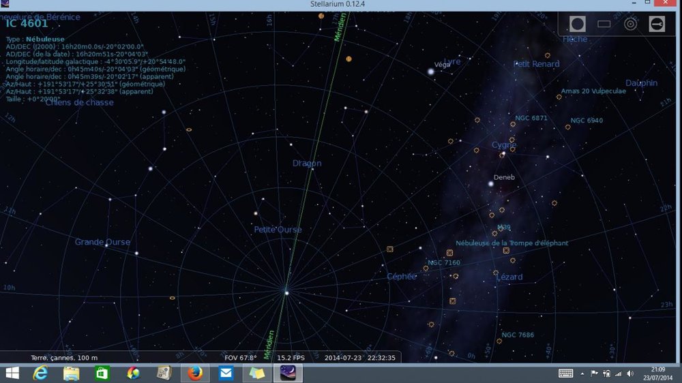682x383 pixels.
Task: Open oculars configuration with the wrench icon
Action: coord(657,24)
